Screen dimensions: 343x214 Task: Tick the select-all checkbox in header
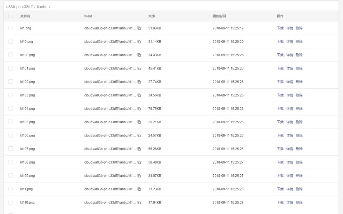(x=10, y=16)
